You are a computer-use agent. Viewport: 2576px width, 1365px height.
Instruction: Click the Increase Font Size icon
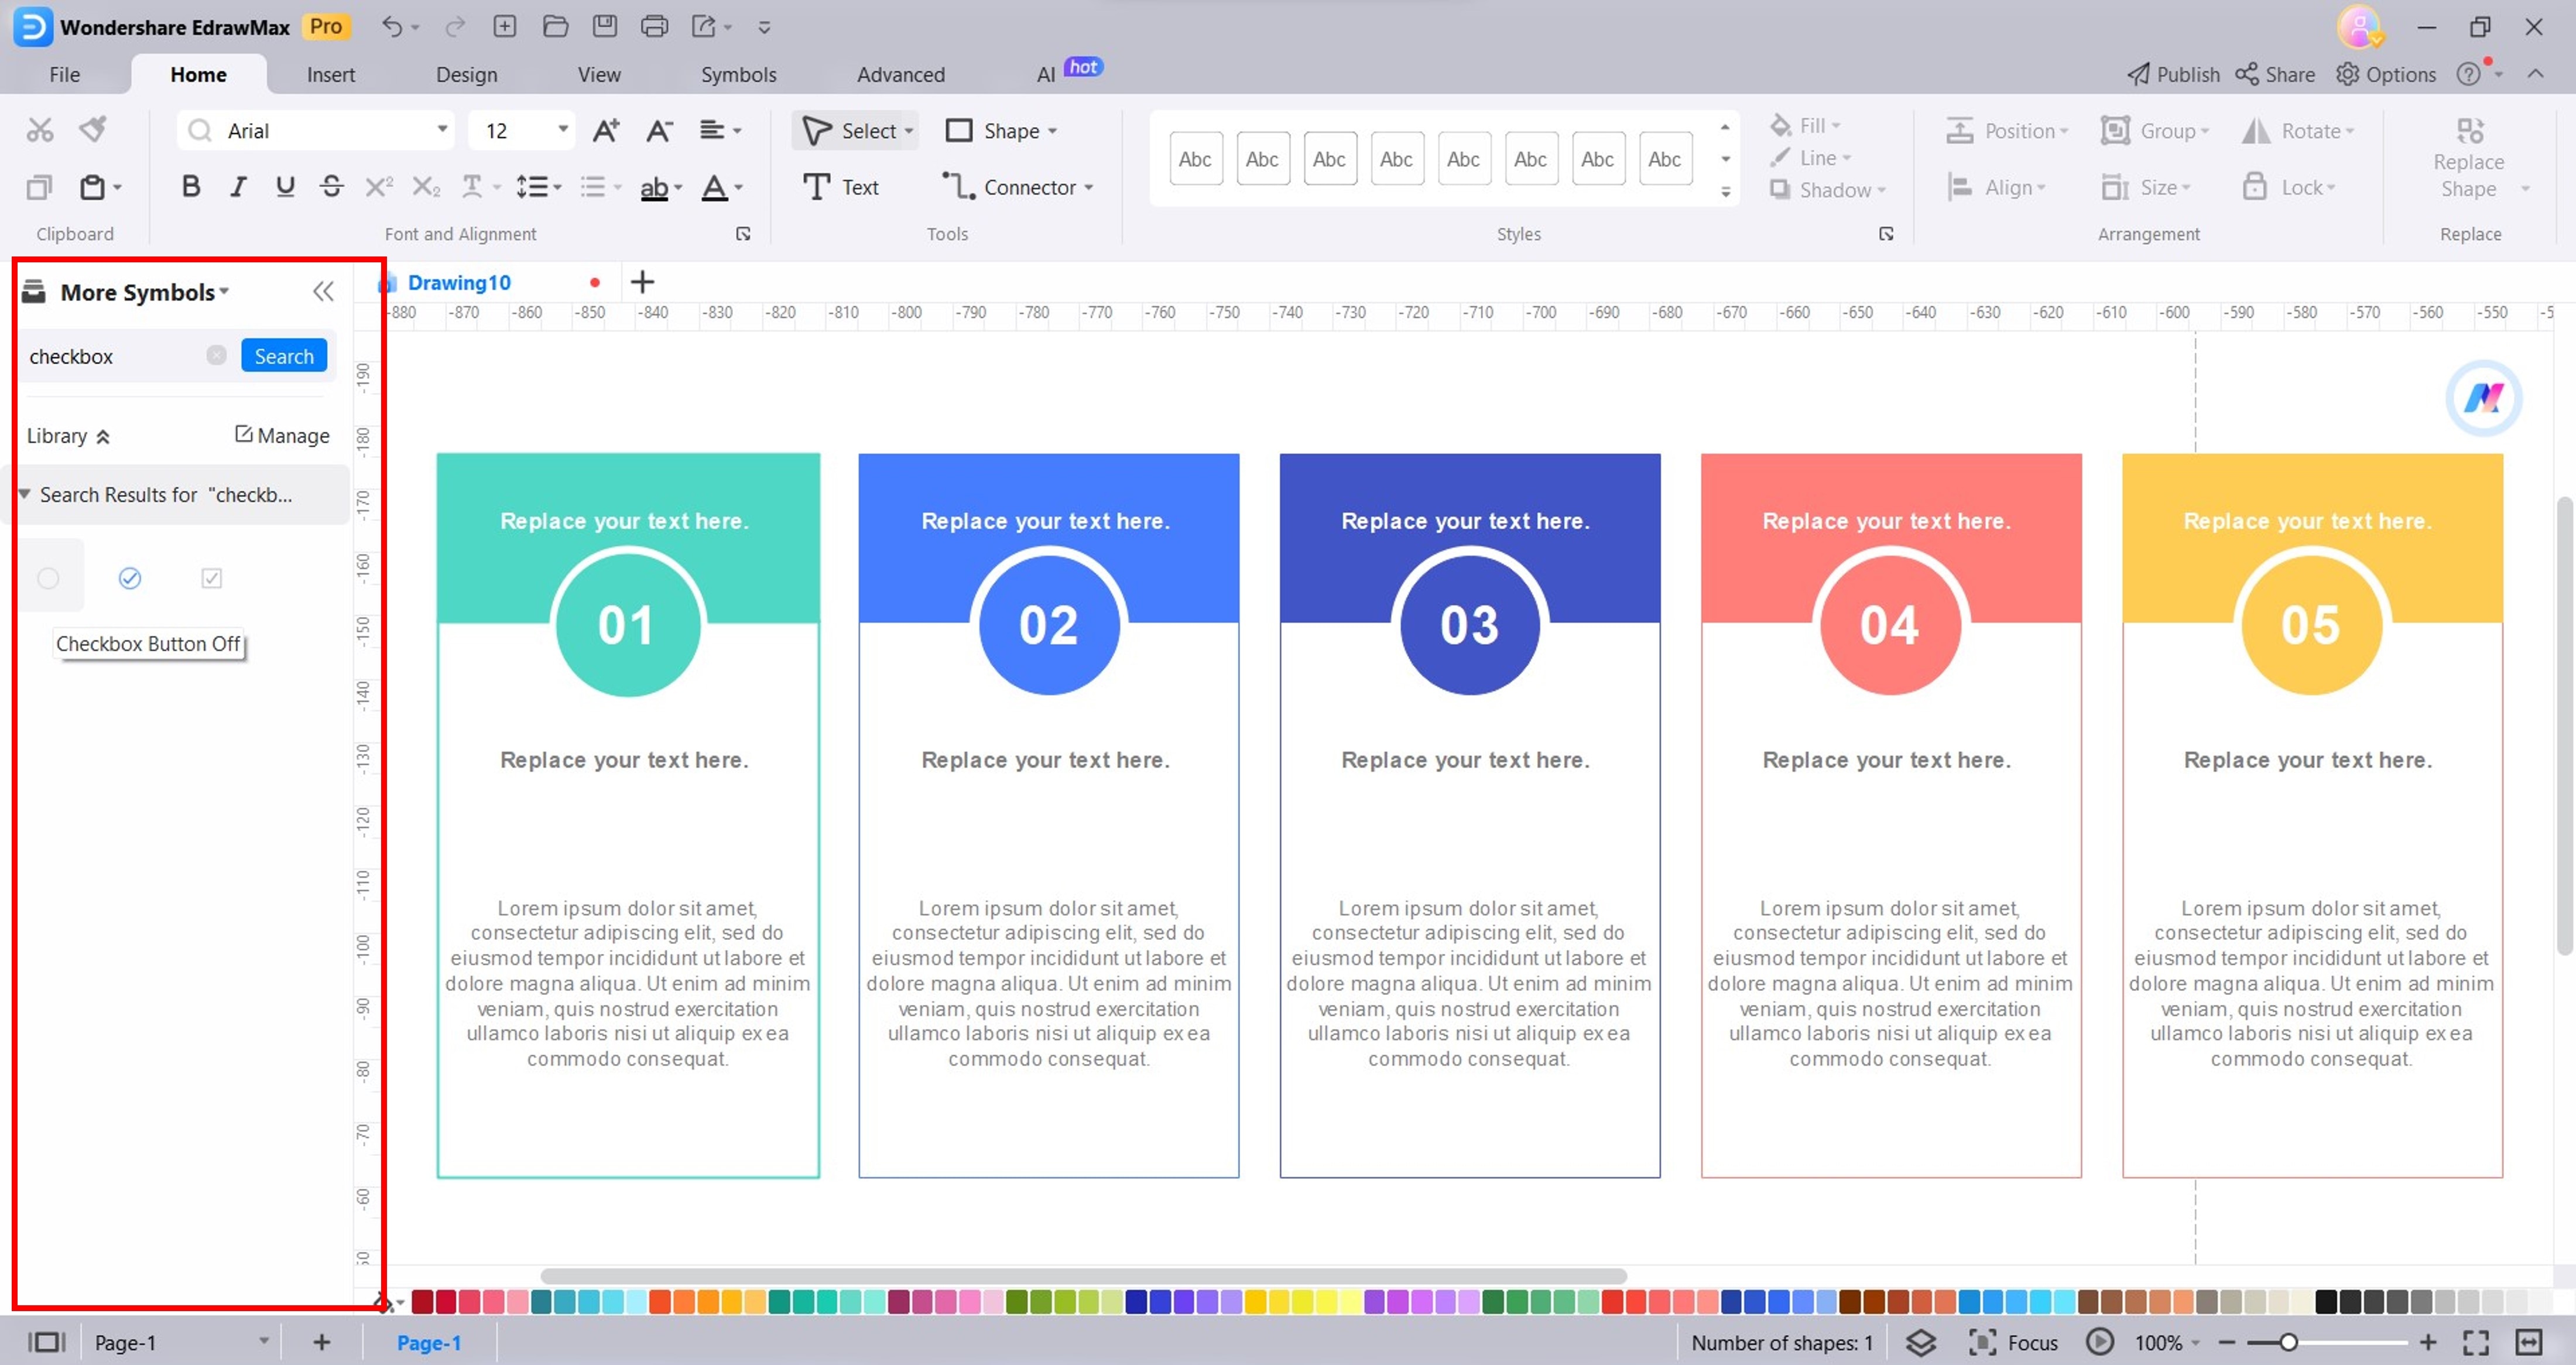606,131
